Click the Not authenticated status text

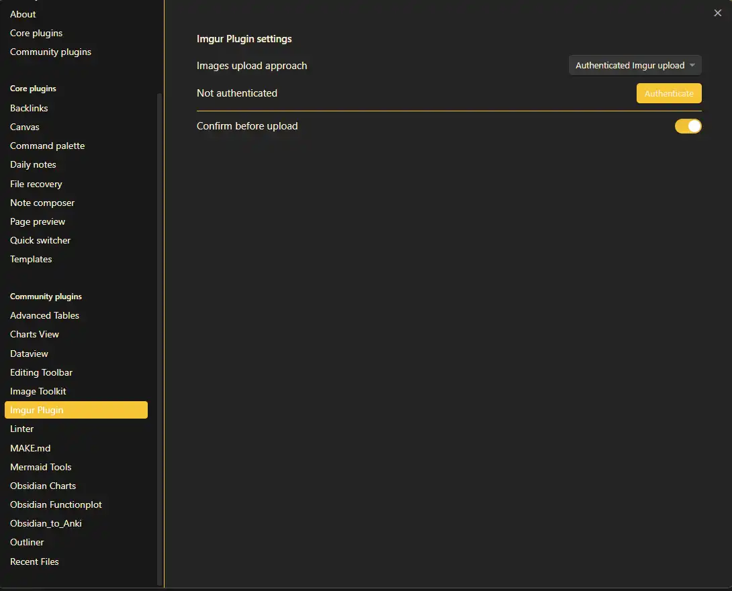pos(237,93)
